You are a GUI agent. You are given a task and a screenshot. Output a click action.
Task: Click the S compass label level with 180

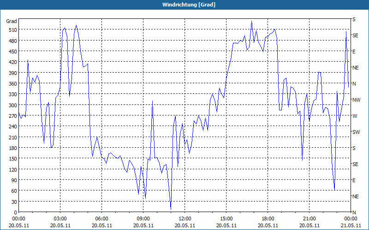click(354, 148)
